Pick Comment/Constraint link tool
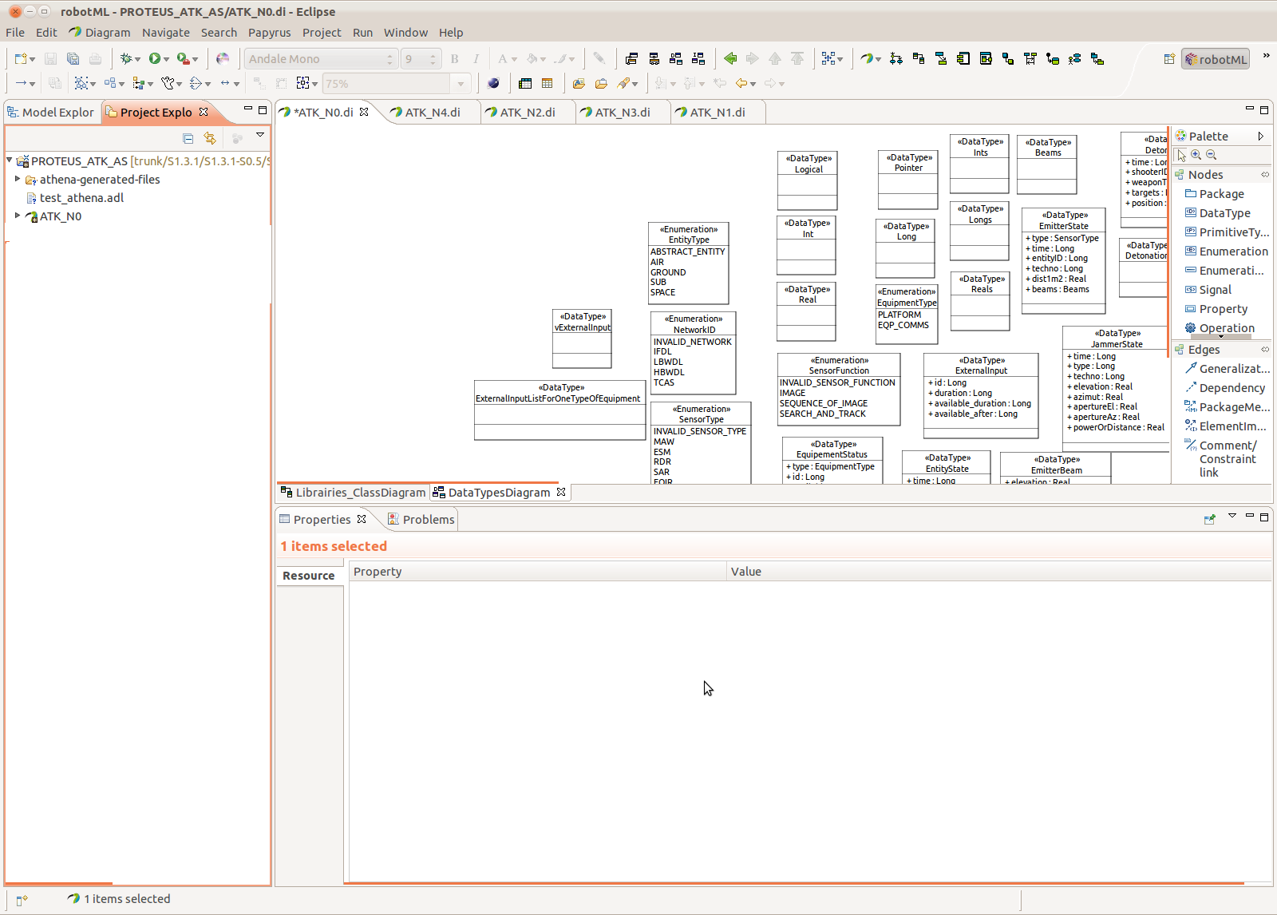 [x=1221, y=458]
